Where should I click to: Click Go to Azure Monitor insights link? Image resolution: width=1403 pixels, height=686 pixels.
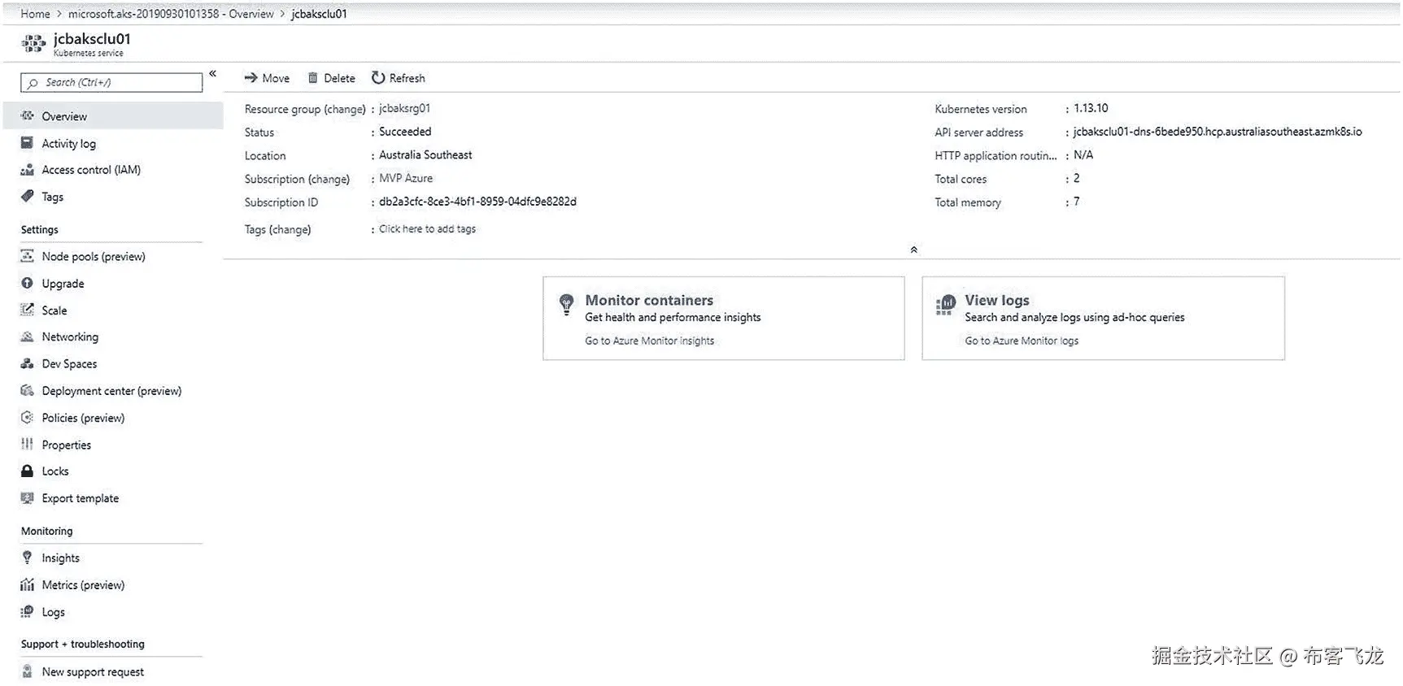point(649,341)
